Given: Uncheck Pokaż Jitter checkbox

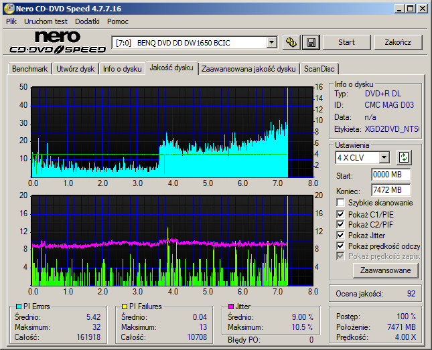Looking at the screenshot, I should 340,235.
